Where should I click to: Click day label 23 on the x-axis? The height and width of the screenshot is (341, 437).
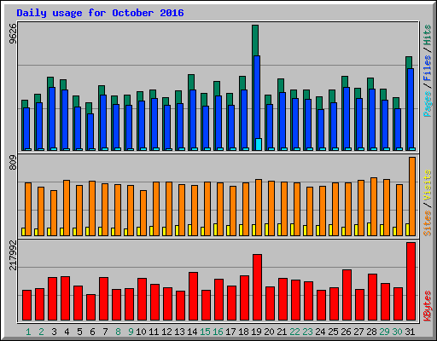tap(307, 332)
